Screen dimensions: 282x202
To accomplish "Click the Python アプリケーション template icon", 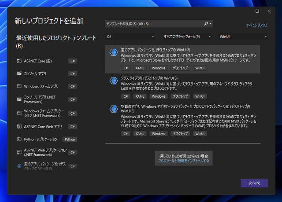I will pyautogui.click(x=19, y=139).
